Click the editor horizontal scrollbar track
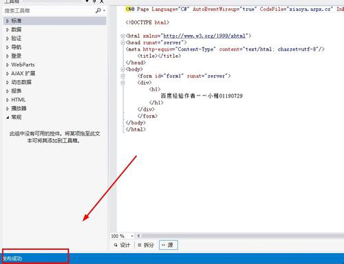 243,236
